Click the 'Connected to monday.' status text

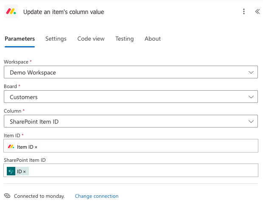pos(39,196)
